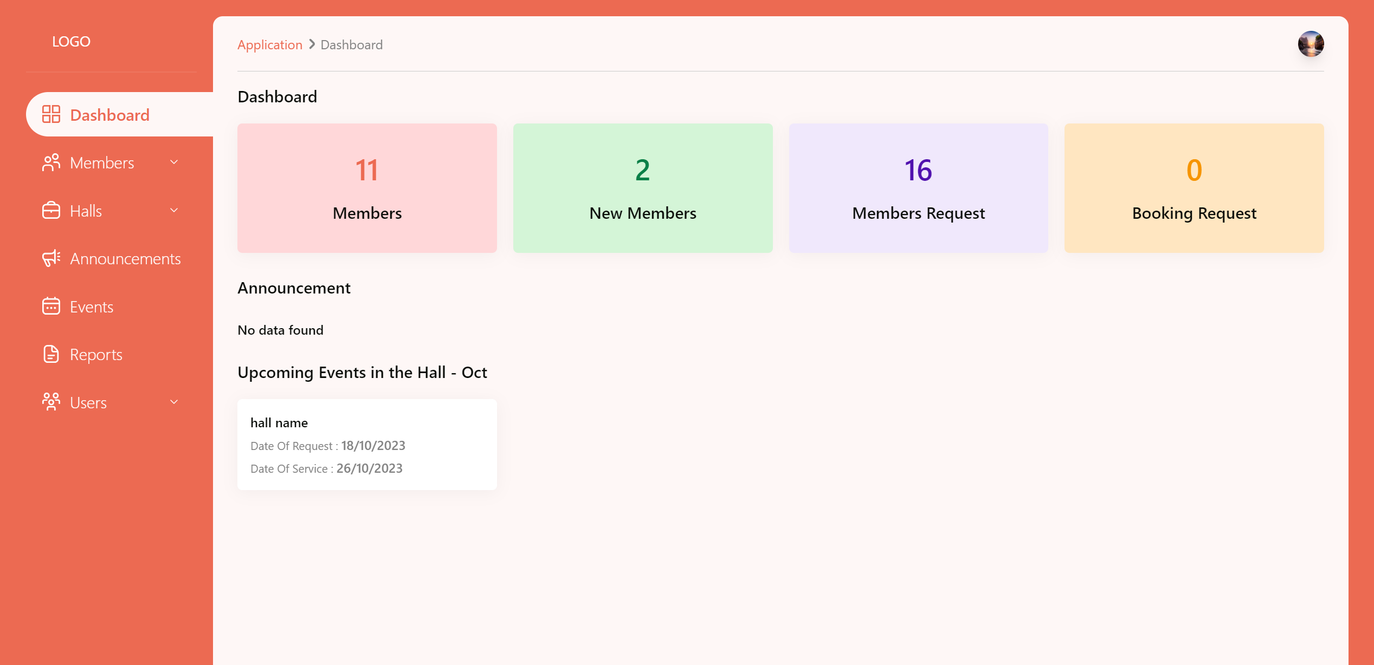Click the Events calendar icon
Image resolution: width=1374 pixels, height=665 pixels.
click(51, 307)
